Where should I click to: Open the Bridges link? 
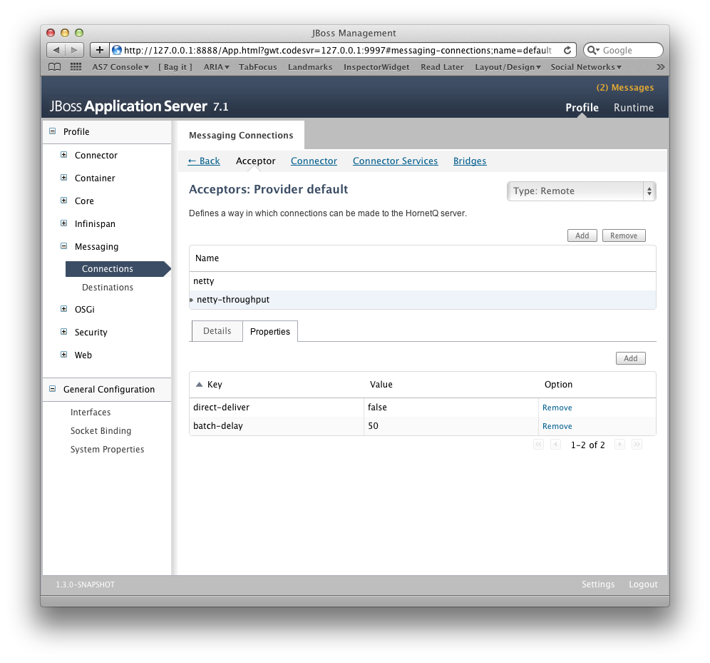click(x=470, y=161)
